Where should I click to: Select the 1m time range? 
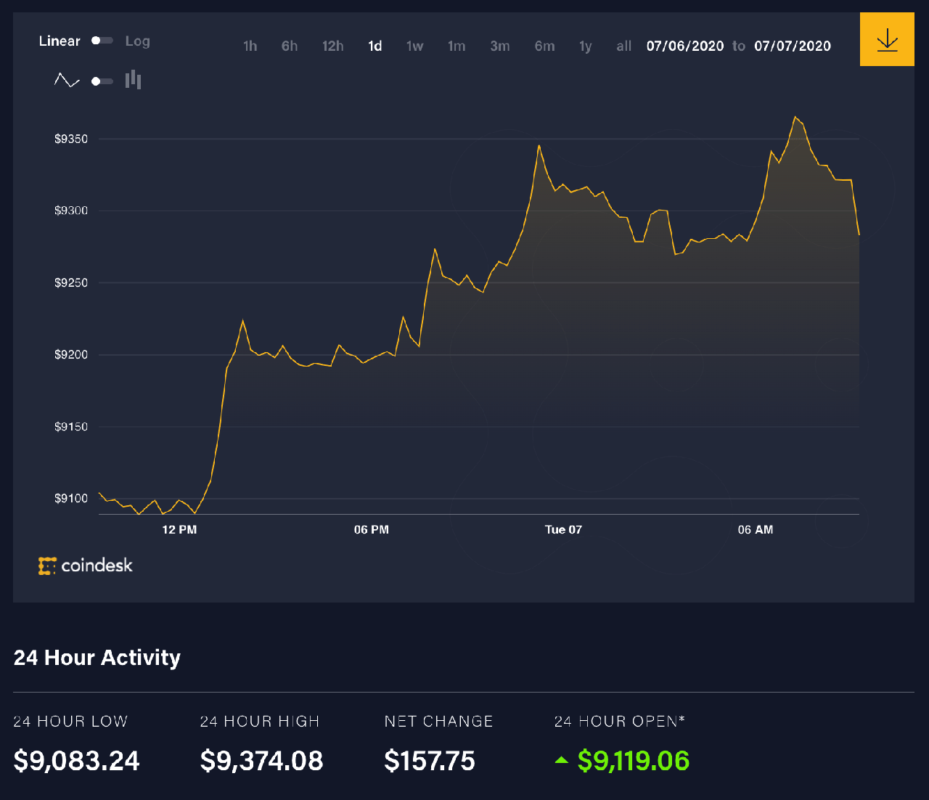click(x=457, y=46)
